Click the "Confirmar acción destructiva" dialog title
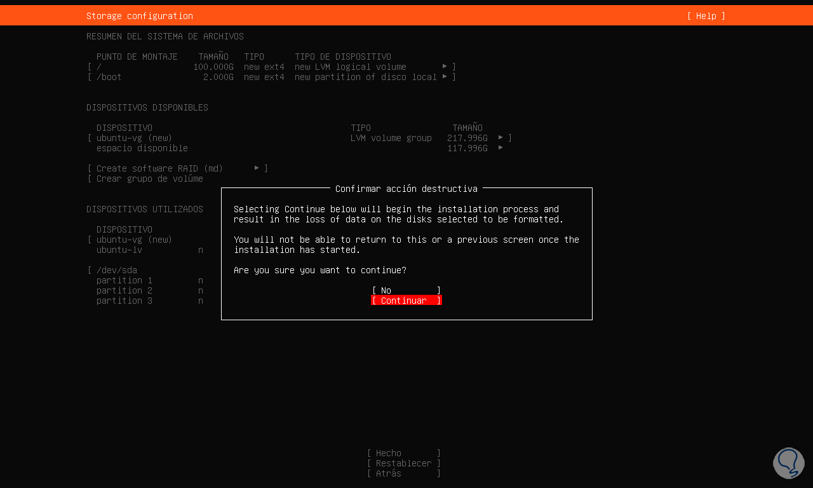This screenshot has width=813, height=488. pos(406,189)
